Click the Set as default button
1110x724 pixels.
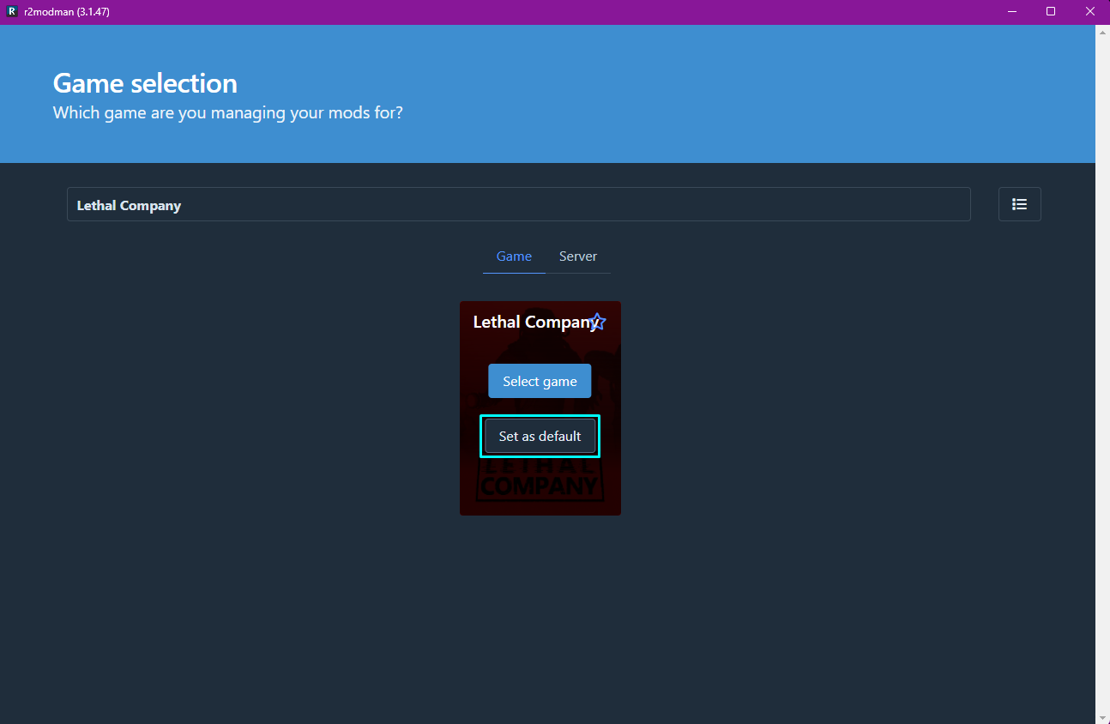coord(540,436)
